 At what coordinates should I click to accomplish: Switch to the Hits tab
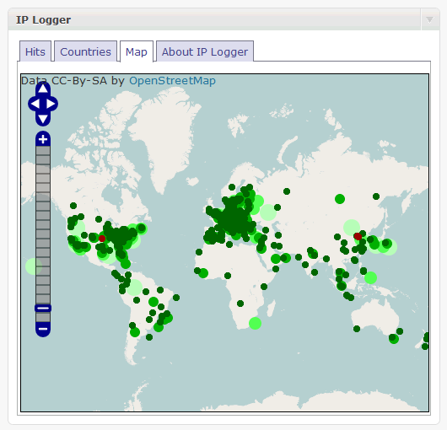click(35, 52)
